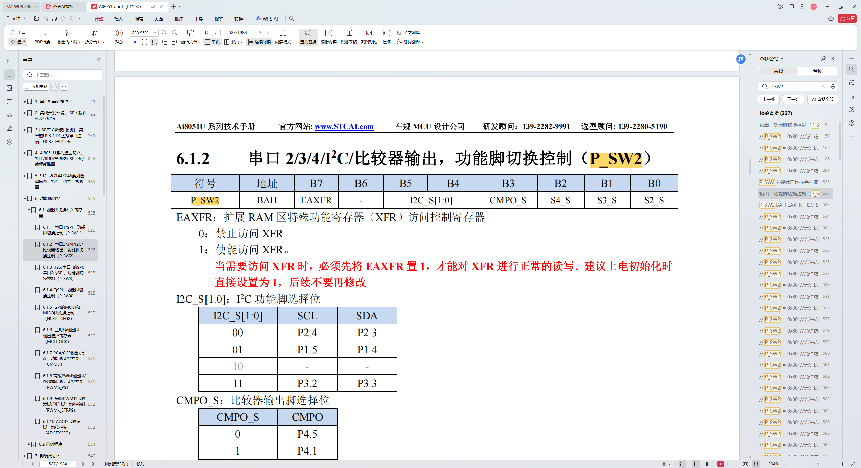Click the 播放 playback icon
Viewport: 861px width, 468px height.
[x=119, y=33]
